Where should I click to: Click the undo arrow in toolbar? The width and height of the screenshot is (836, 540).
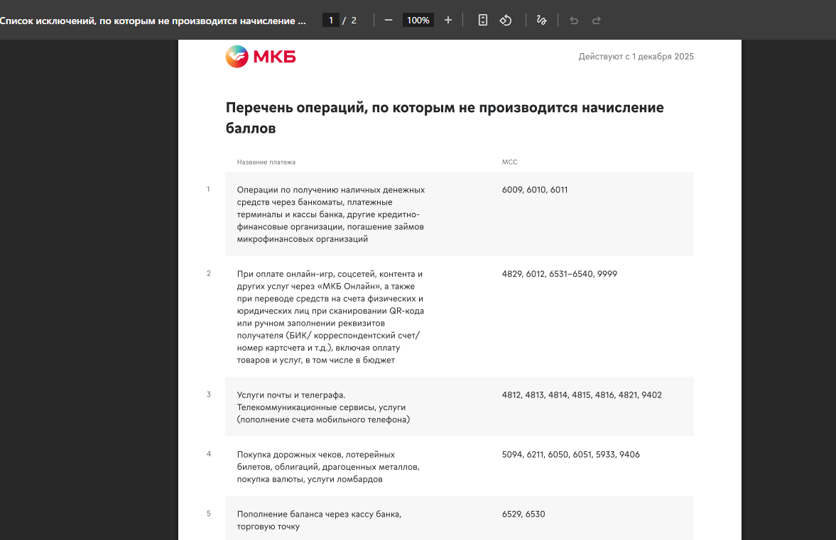point(574,21)
